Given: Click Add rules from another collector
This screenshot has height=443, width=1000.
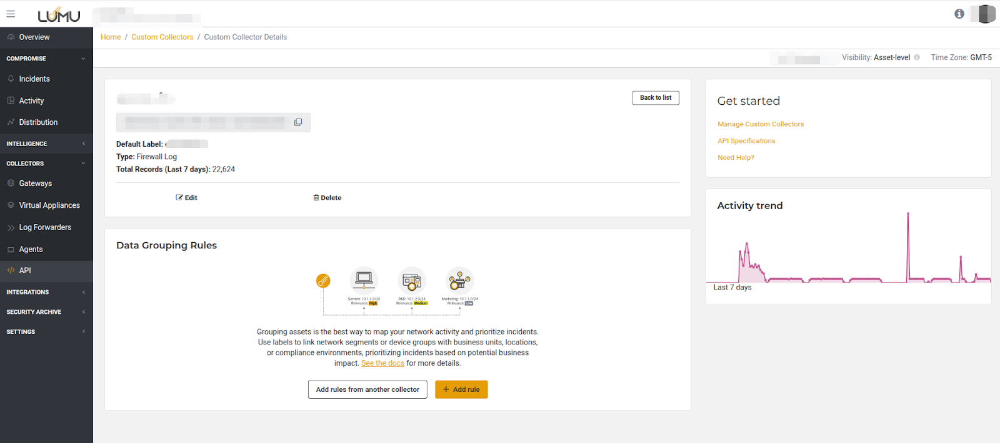Looking at the screenshot, I should click(367, 389).
